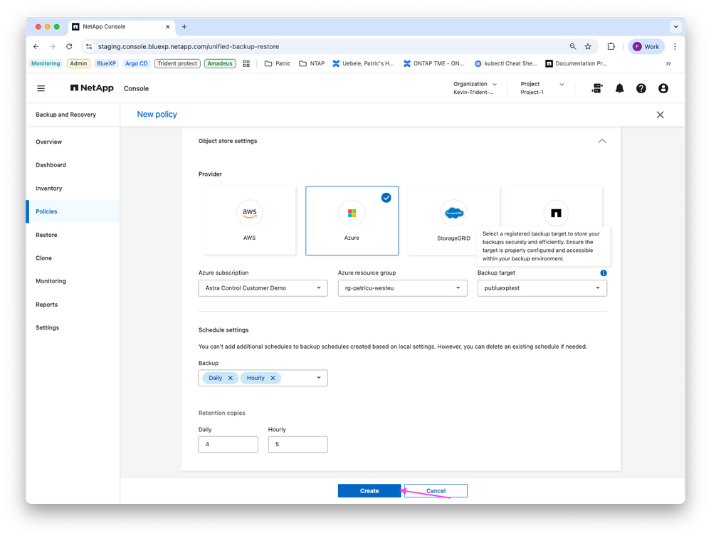
Task: Open Inventory in sidebar
Action: point(48,189)
